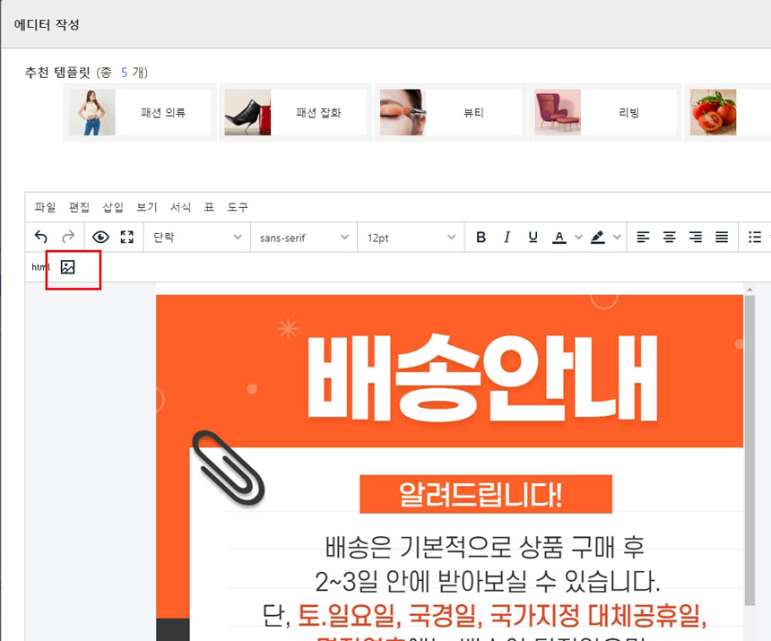Click the 알려드립니다! orange label in editor
This screenshot has height=641, width=771.
(486, 494)
